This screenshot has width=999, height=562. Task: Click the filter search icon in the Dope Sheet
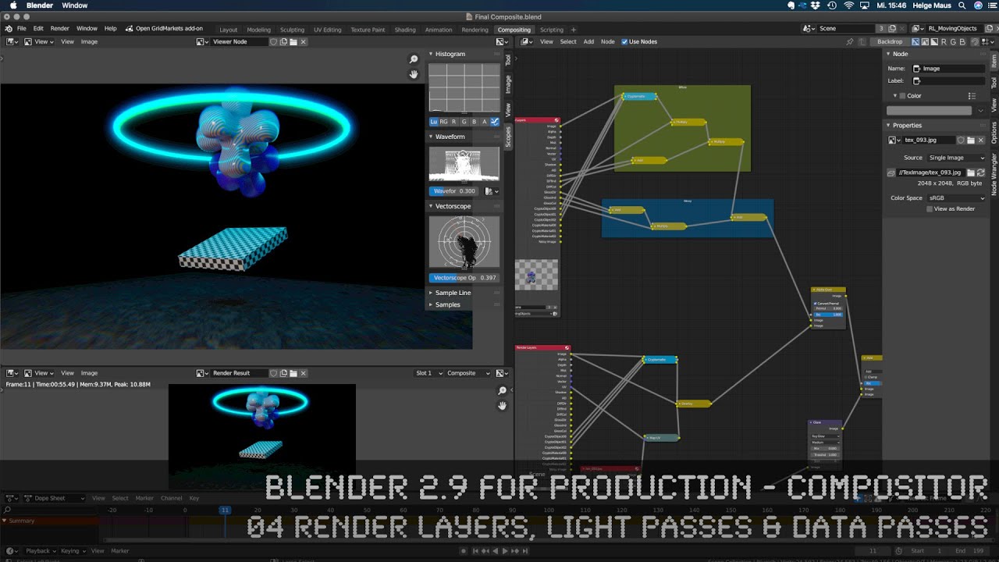click(x=7, y=510)
